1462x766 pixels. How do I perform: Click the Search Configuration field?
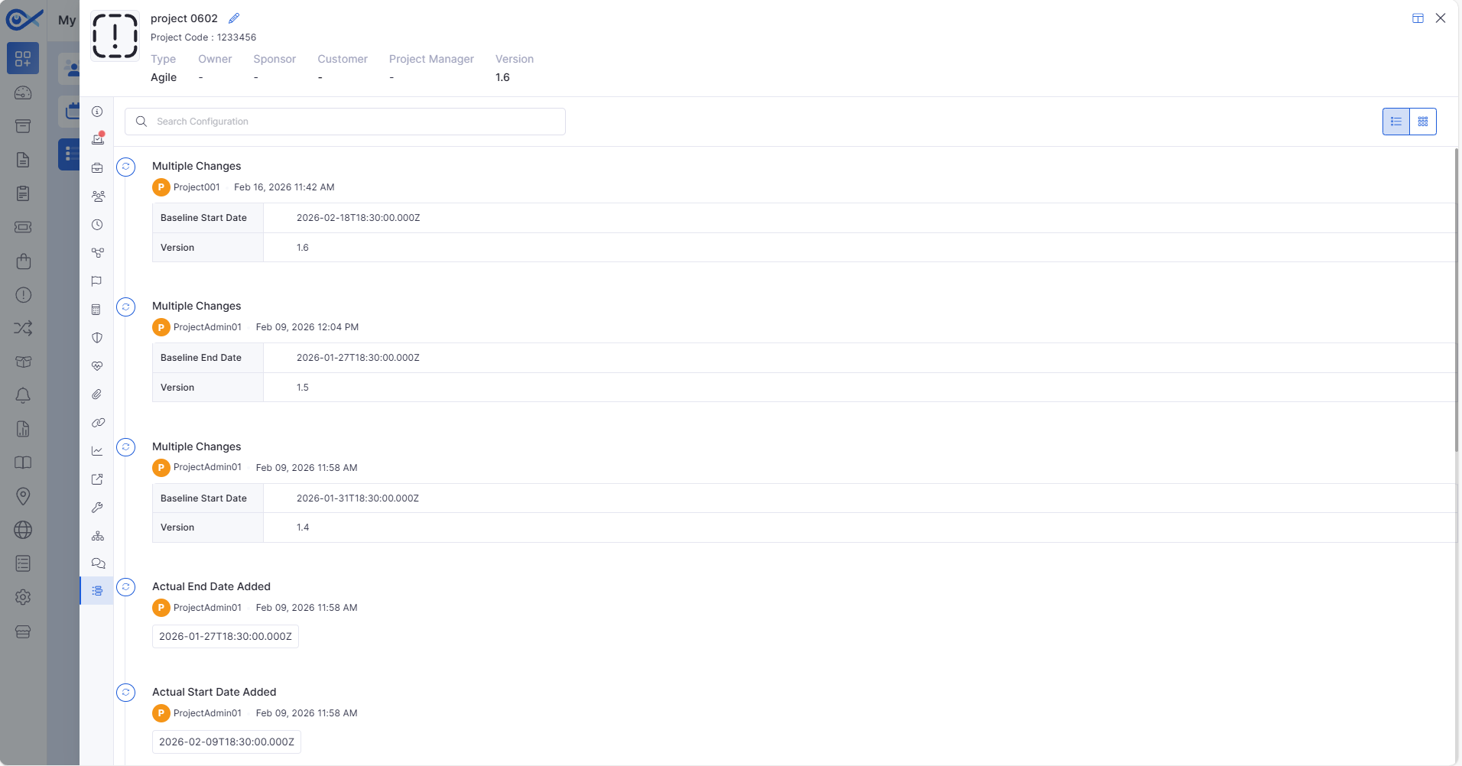pyautogui.click(x=345, y=122)
